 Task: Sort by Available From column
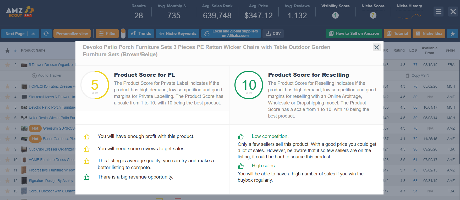click(429, 50)
